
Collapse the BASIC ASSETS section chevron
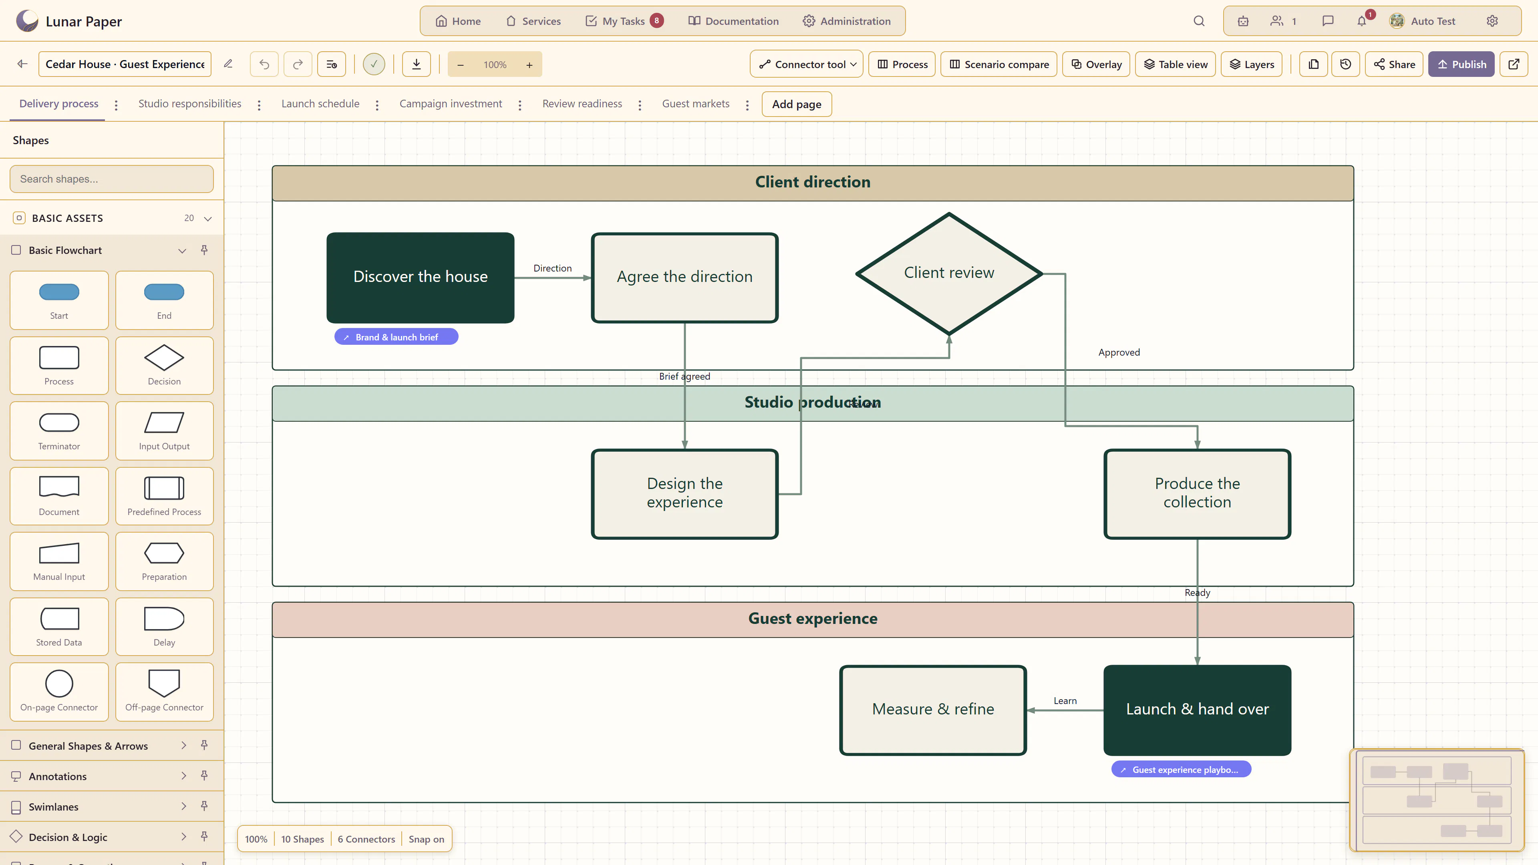(x=208, y=219)
